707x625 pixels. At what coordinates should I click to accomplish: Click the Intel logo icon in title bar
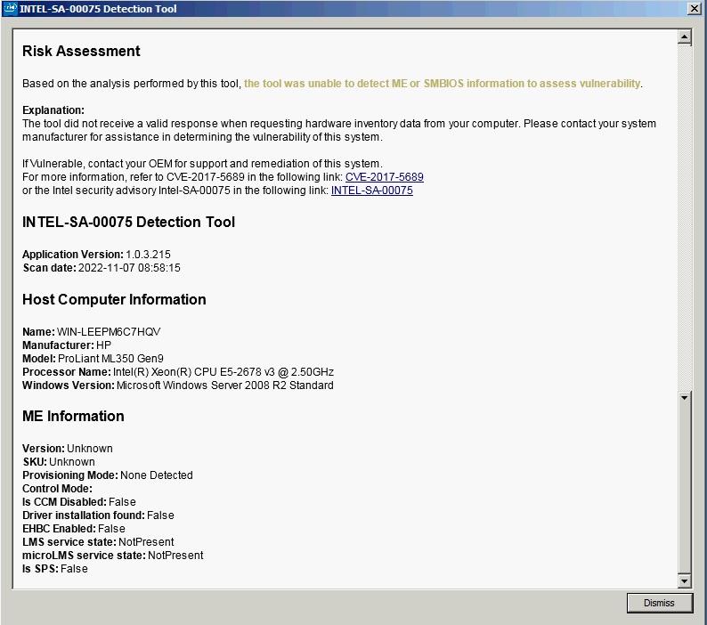pos(10,9)
